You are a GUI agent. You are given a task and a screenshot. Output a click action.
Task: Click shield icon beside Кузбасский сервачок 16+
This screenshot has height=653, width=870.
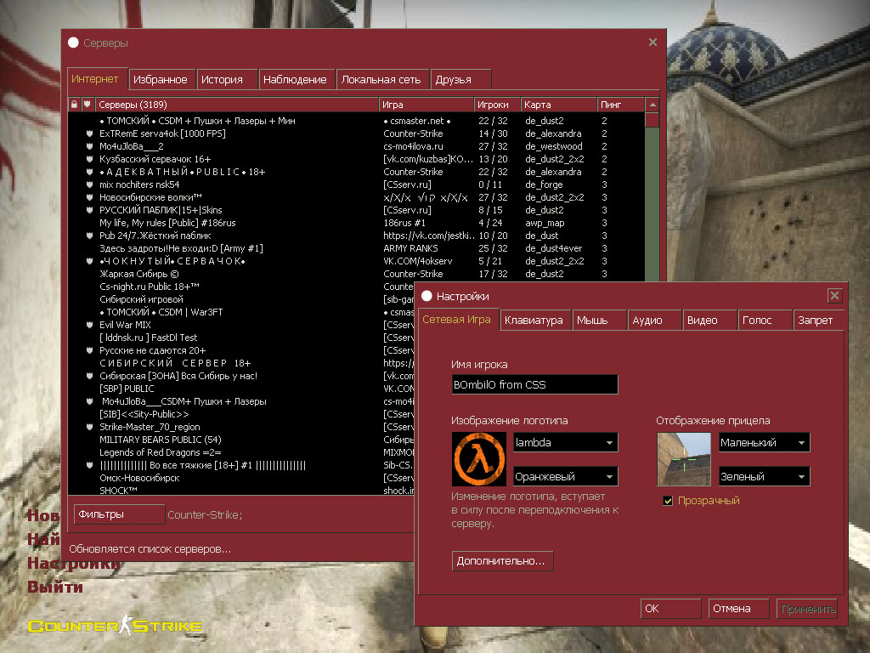click(x=88, y=159)
